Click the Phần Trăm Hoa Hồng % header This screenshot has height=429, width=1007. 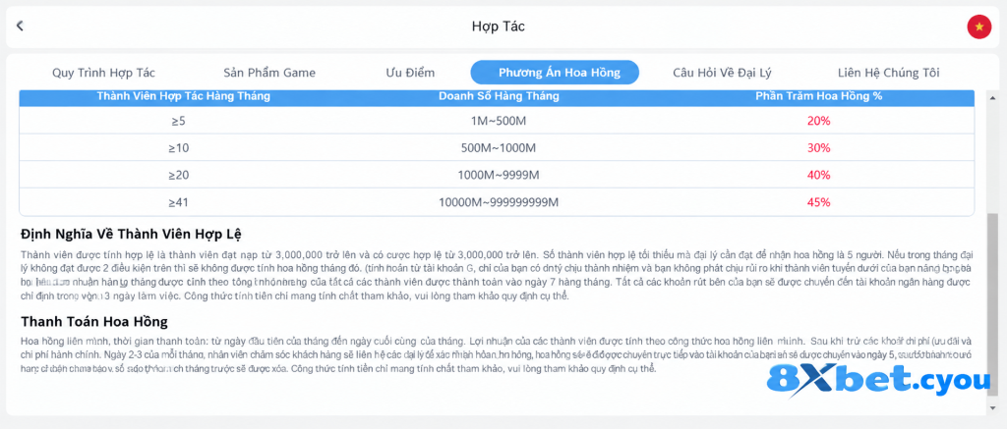[818, 96]
